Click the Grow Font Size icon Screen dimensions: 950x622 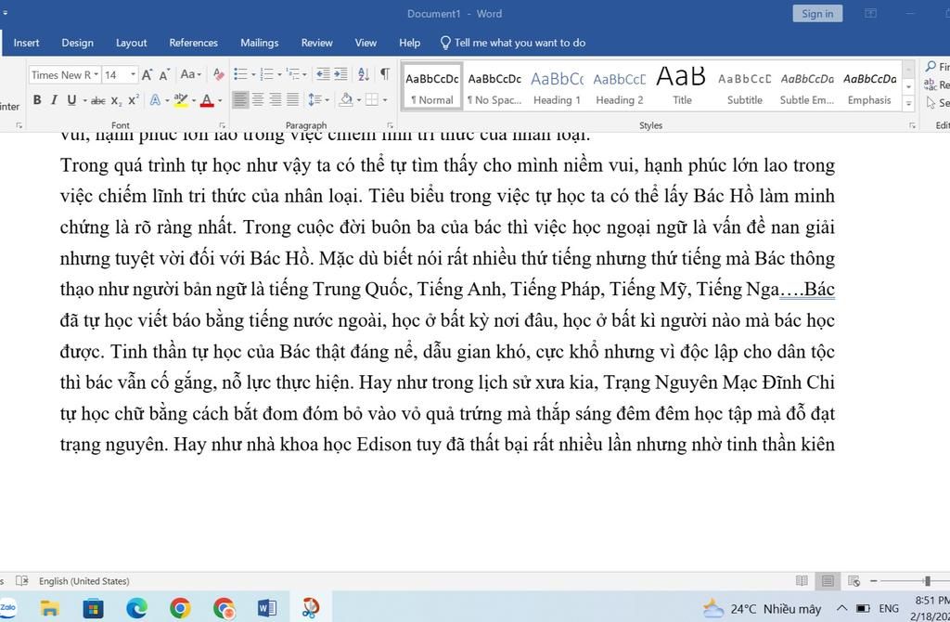click(147, 74)
